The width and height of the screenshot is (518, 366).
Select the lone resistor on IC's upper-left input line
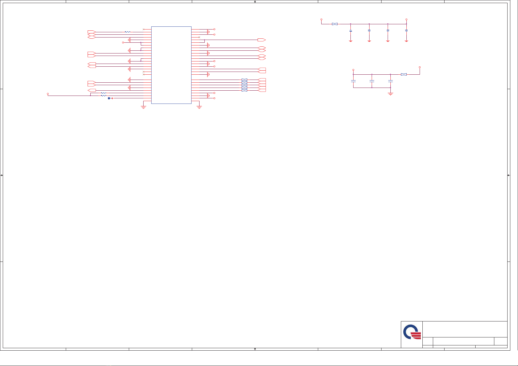click(x=127, y=32)
